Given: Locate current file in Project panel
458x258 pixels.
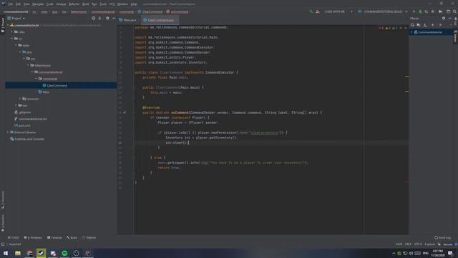Looking at the screenshot, I should (94, 18).
